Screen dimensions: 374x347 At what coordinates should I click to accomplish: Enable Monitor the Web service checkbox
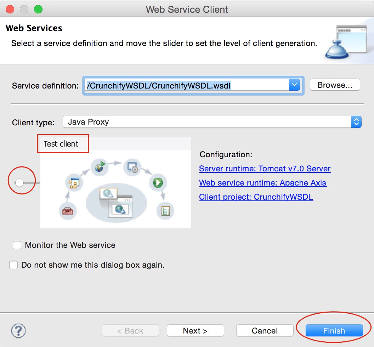click(x=17, y=245)
